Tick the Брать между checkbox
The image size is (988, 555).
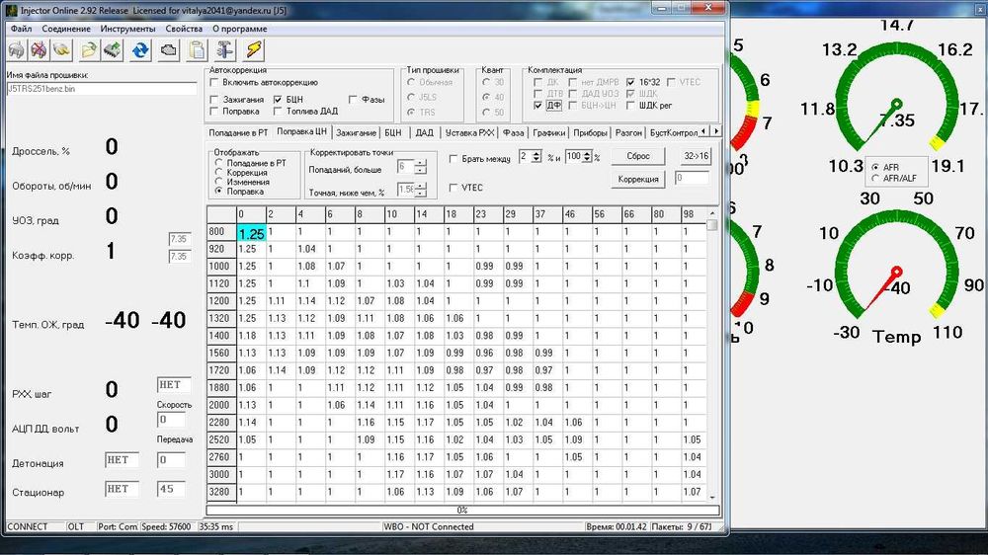point(453,159)
